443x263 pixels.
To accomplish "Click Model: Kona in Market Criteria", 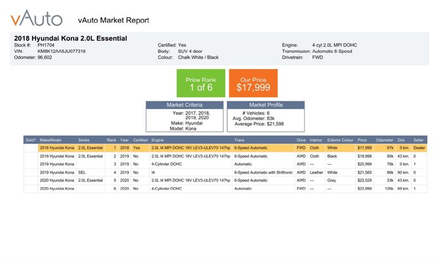I will click(183, 129).
